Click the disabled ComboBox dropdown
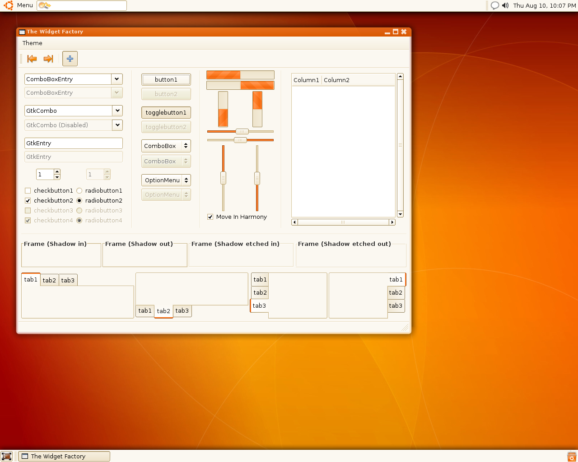 click(166, 161)
